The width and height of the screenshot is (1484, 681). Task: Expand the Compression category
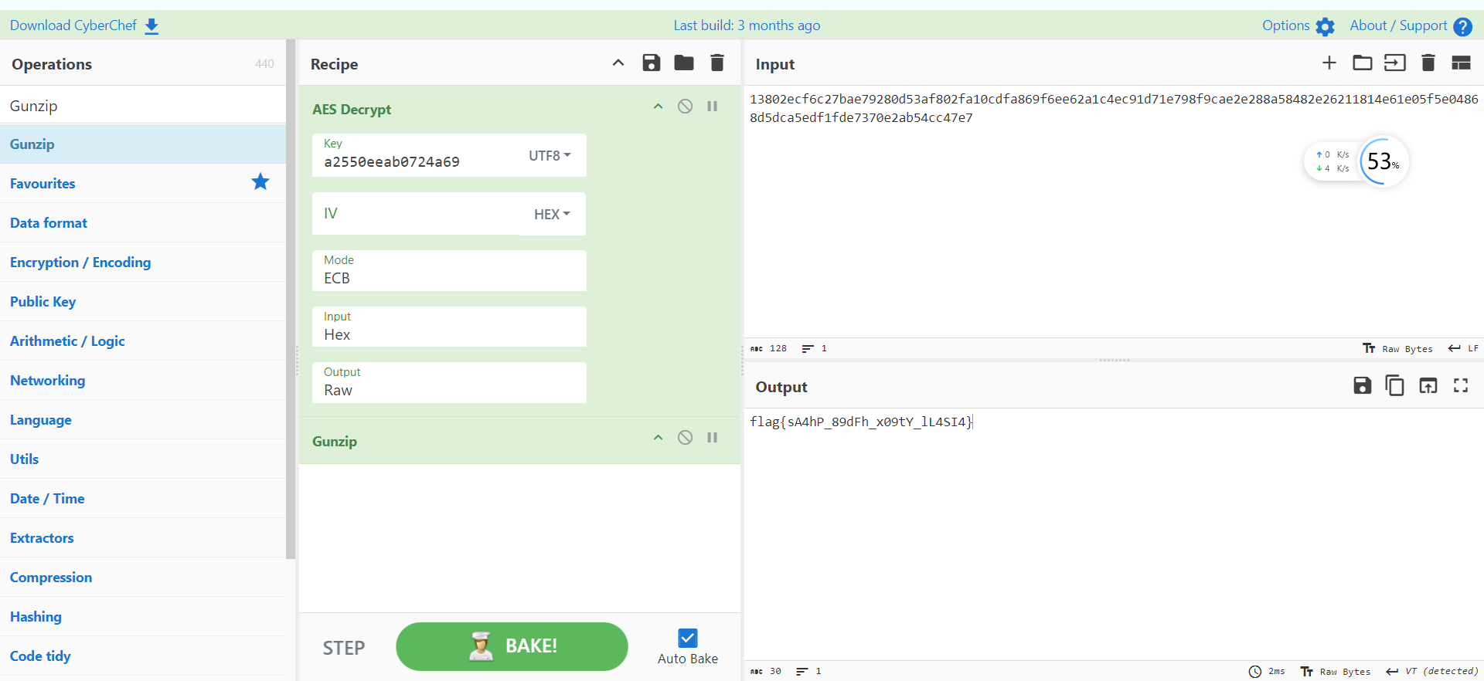(x=143, y=578)
